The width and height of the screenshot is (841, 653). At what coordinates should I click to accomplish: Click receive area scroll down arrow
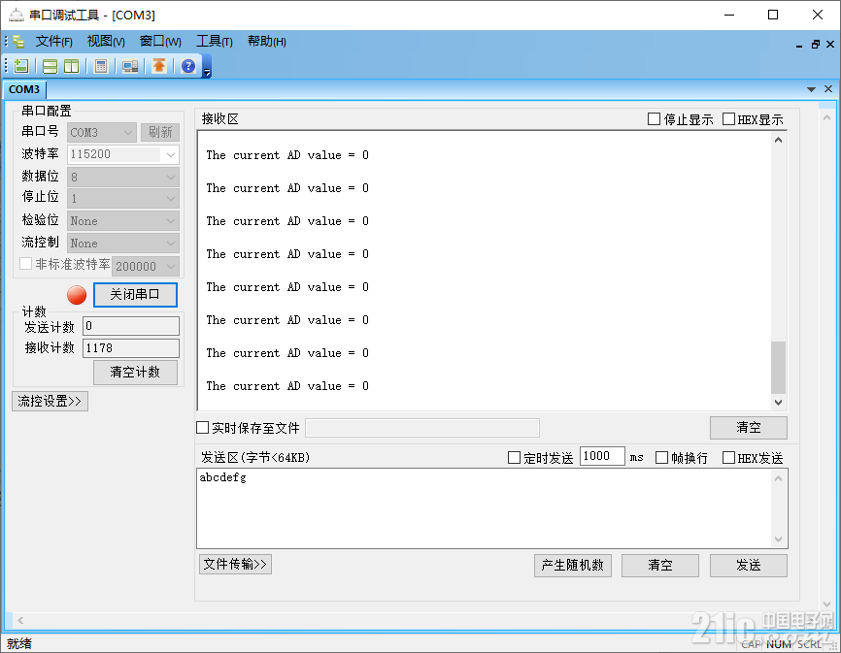[778, 403]
